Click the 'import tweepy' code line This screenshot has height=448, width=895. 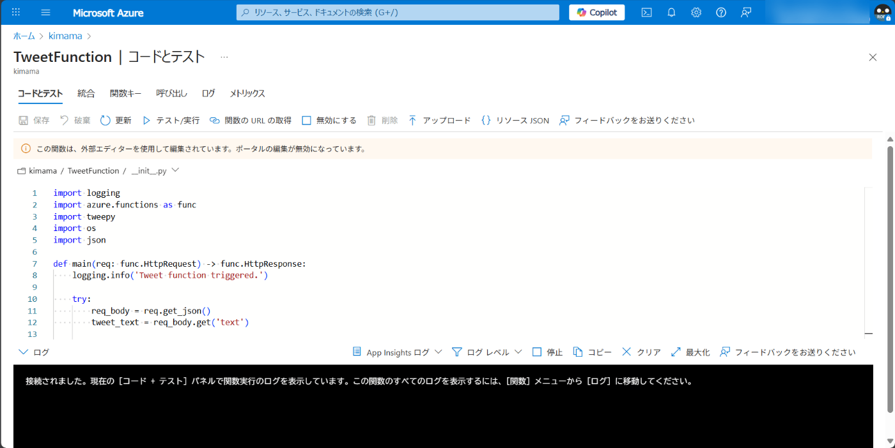coord(84,216)
